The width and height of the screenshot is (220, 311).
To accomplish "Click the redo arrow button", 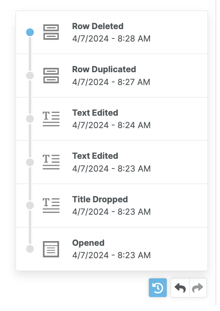I will pos(198,288).
